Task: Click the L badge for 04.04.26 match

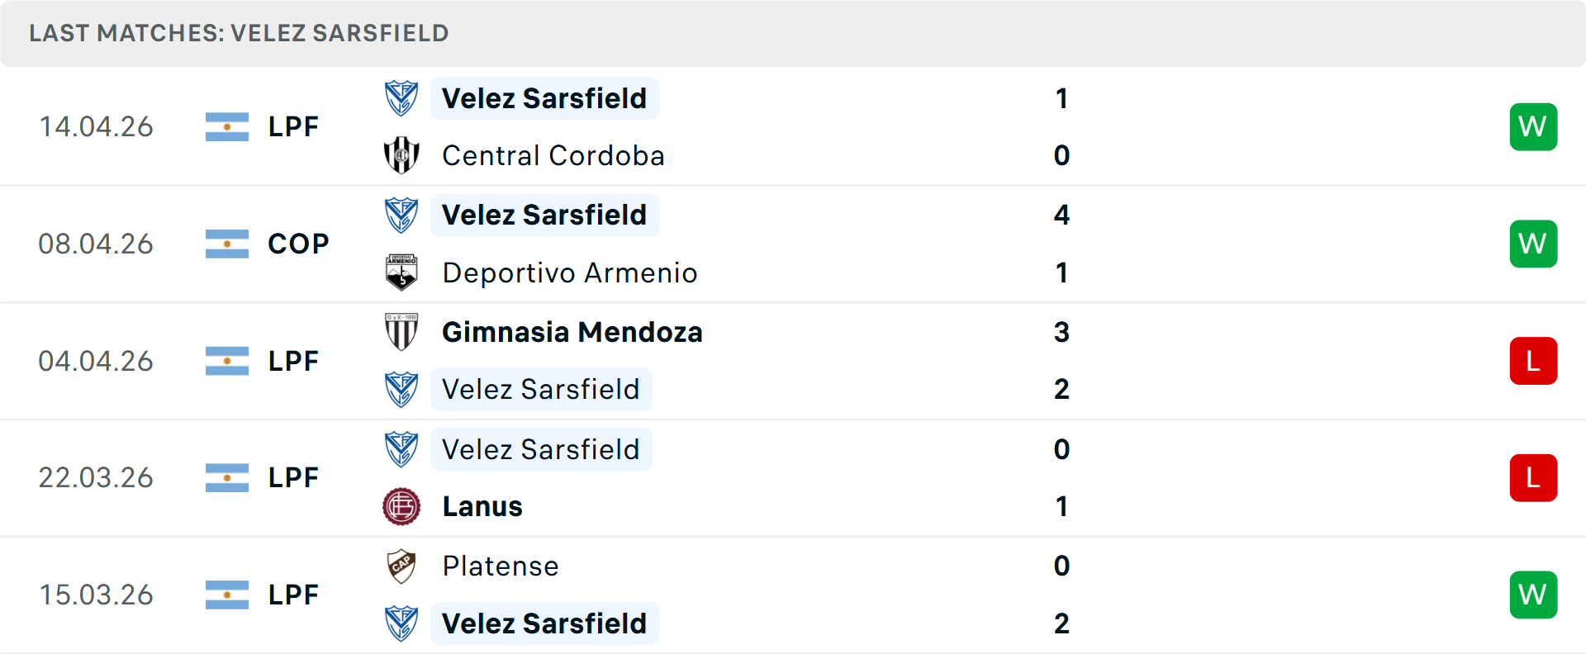Action: [x=1533, y=361]
